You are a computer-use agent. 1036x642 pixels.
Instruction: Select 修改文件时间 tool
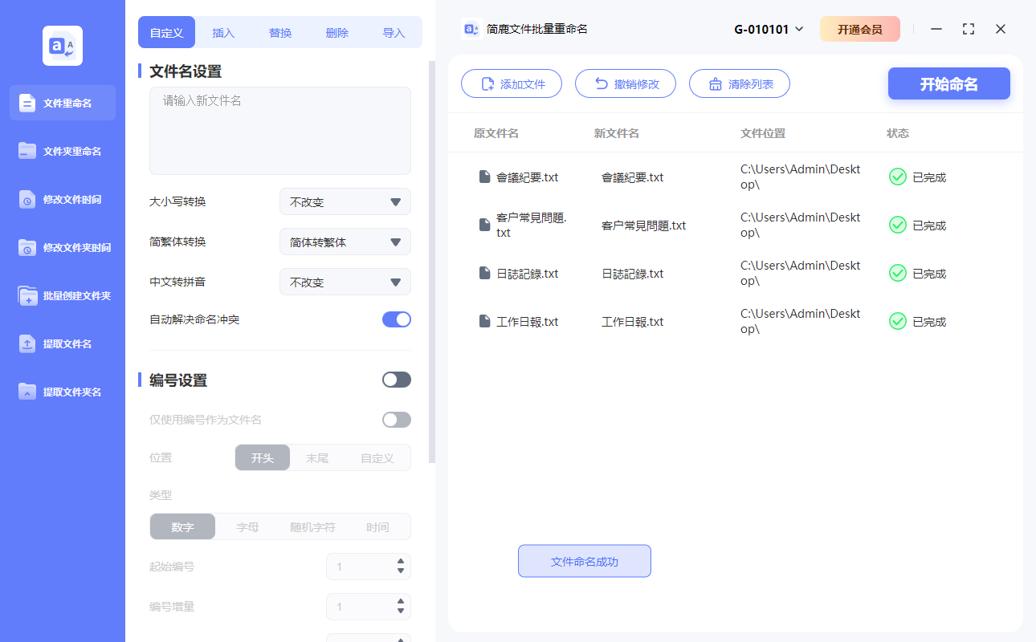[62, 199]
